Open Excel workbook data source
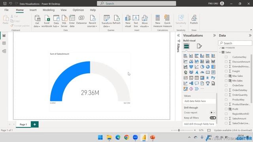Viewport: 253px width, 142px height. pyautogui.click(x=47, y=21)
